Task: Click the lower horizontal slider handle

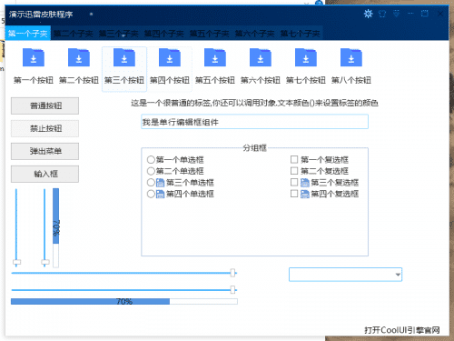Action: (232, 290)
